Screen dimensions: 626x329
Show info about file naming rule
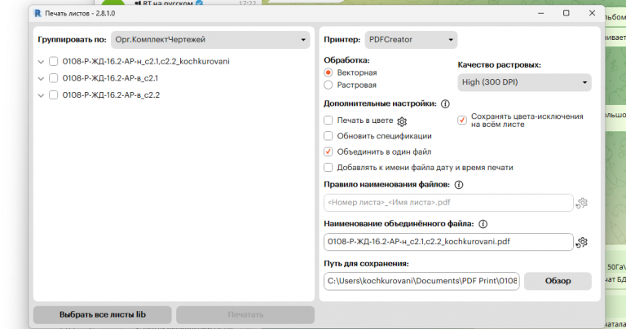tap(459, 185)
